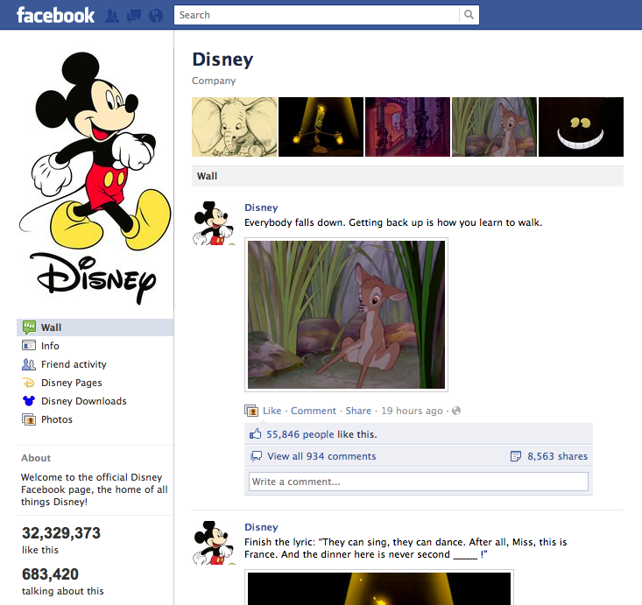Open the Dumbo sketch thumbnail
642x605 pixels.
(234, 127)
